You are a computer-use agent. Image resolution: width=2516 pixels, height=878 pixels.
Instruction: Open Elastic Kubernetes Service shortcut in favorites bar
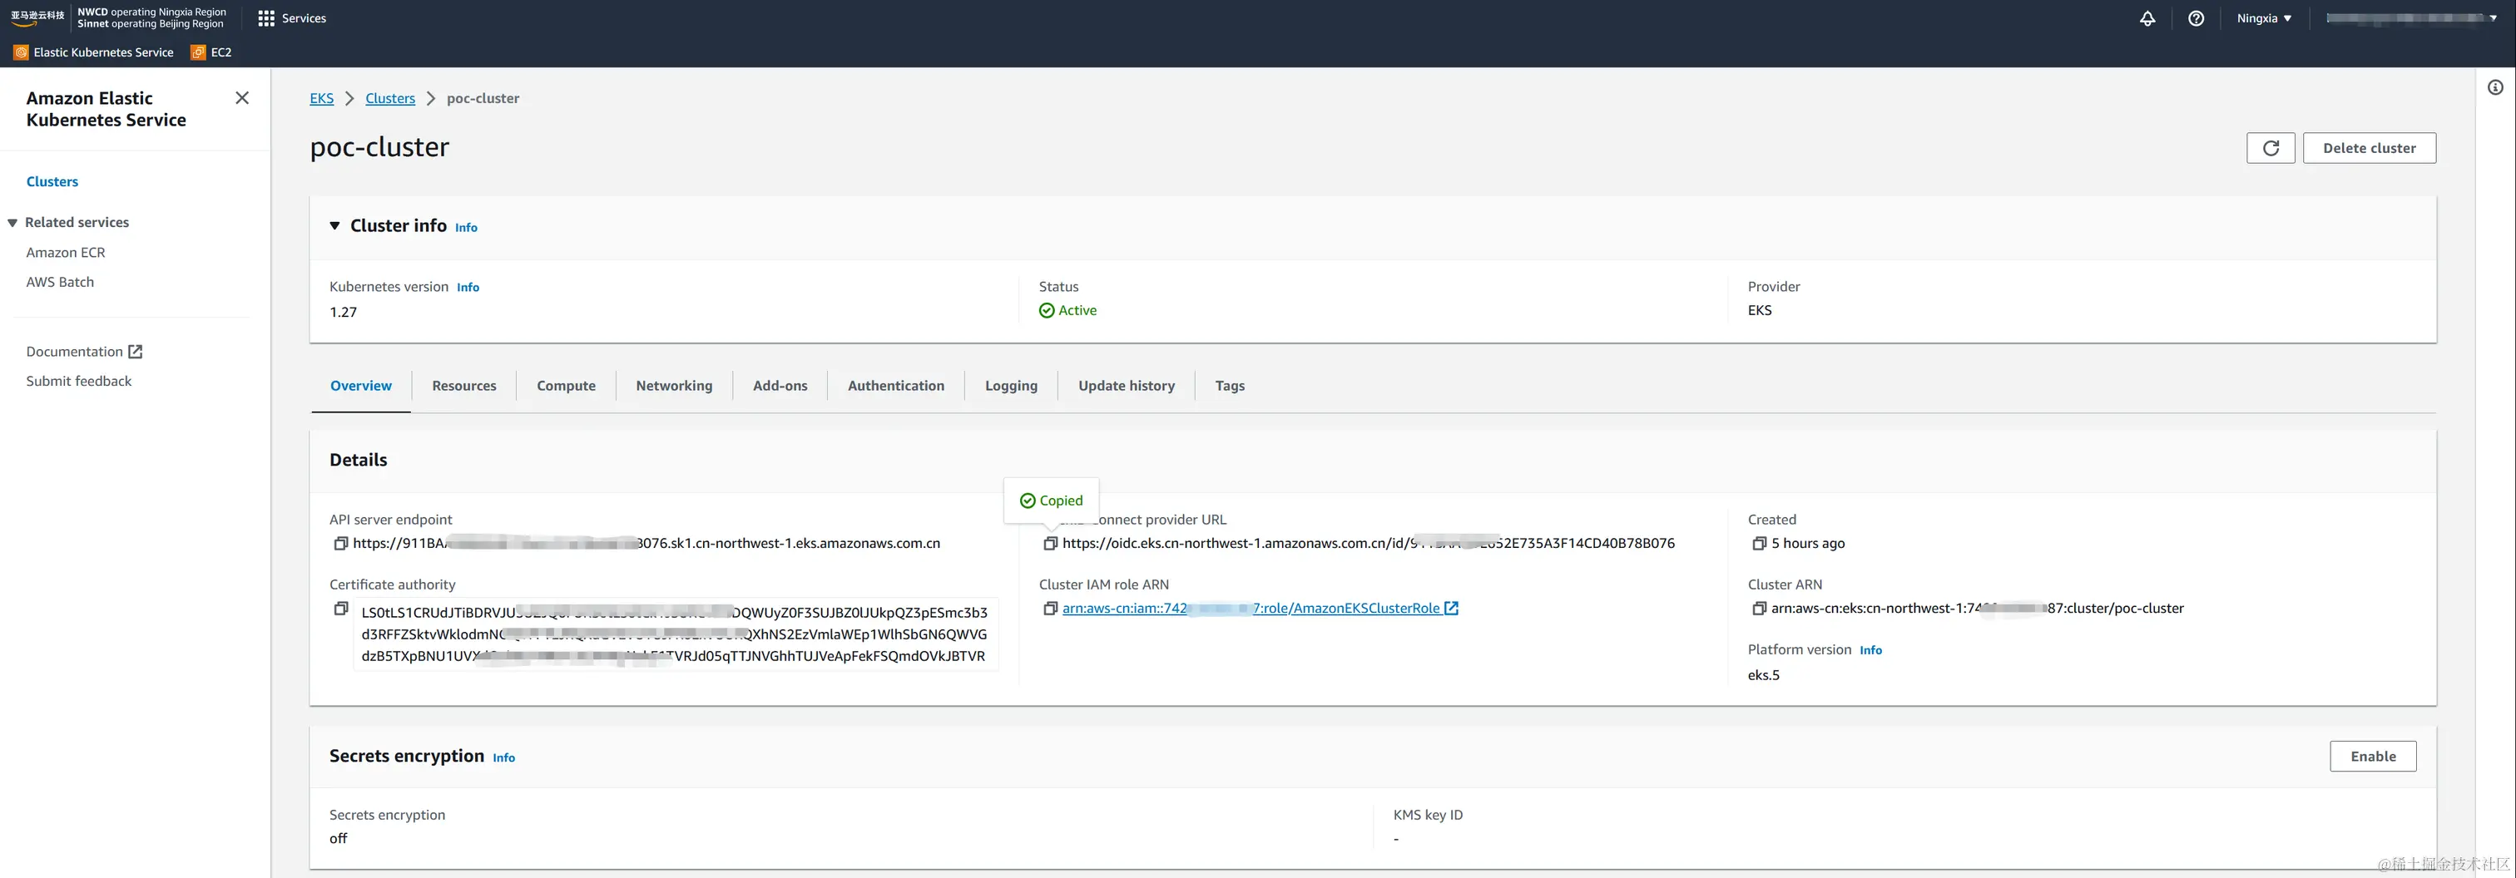[x=94, y=52]
